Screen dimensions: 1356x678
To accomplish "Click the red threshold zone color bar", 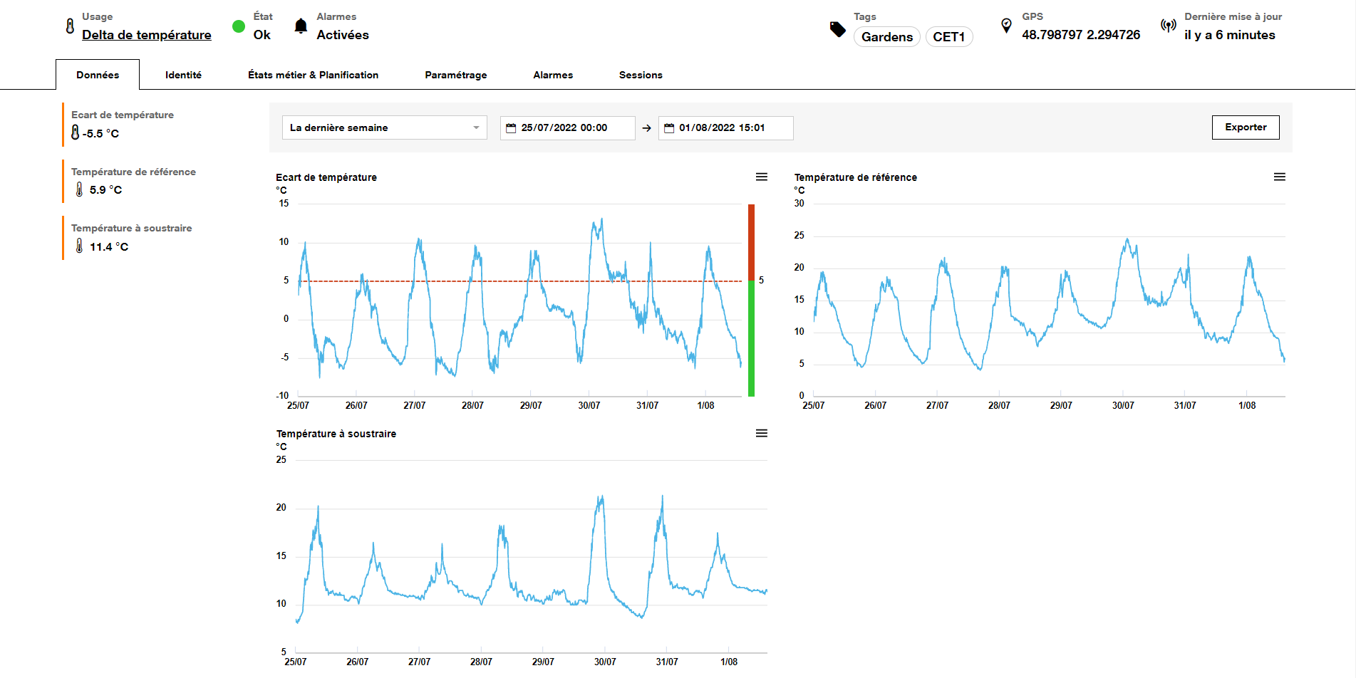I will click(751, 242).
